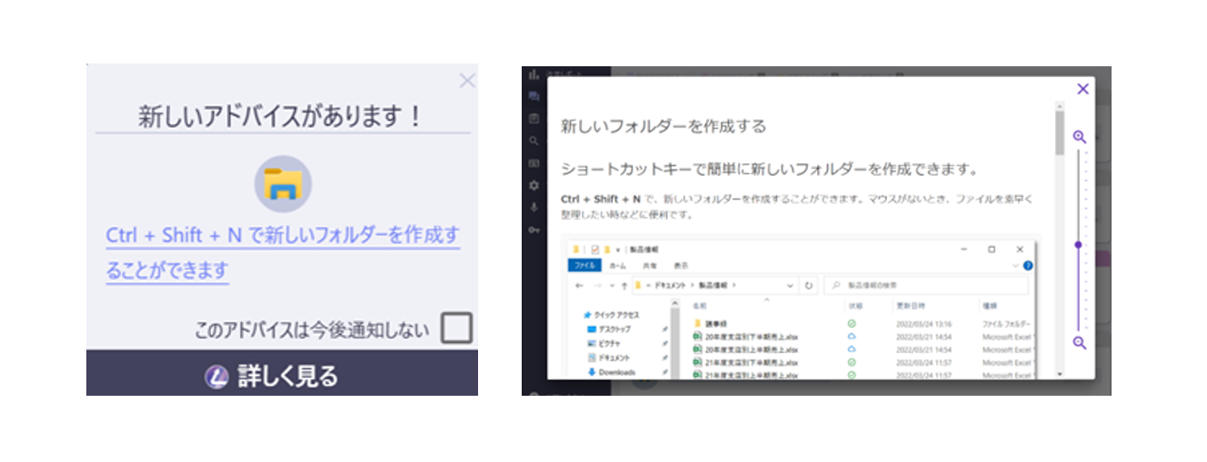Viewport: 1207px width, 462px height.
Task: Open the Explorer recent locations dropdown arrow
Action: click(613, 286)
